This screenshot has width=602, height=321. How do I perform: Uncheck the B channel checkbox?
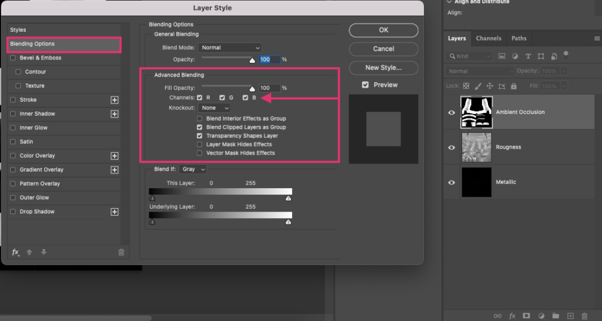(x=245, y=98)
